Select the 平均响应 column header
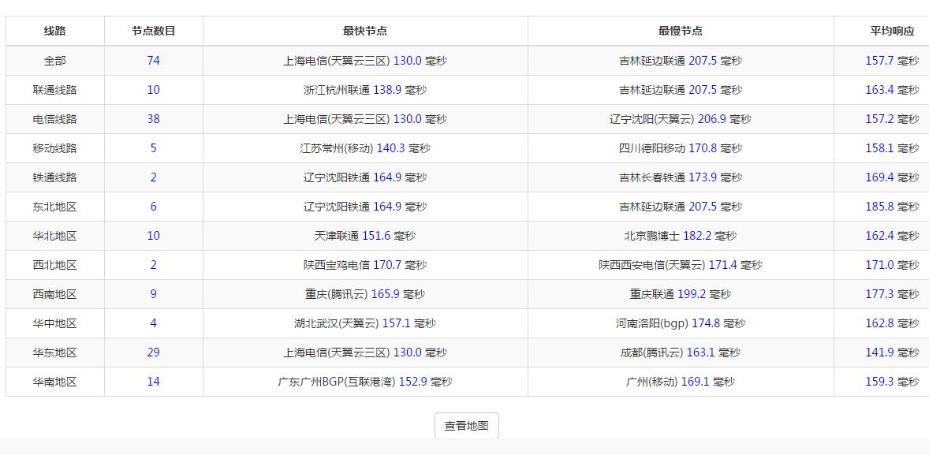Image resolution: width=929 pixels, height=455 pixels. point(892,32)
